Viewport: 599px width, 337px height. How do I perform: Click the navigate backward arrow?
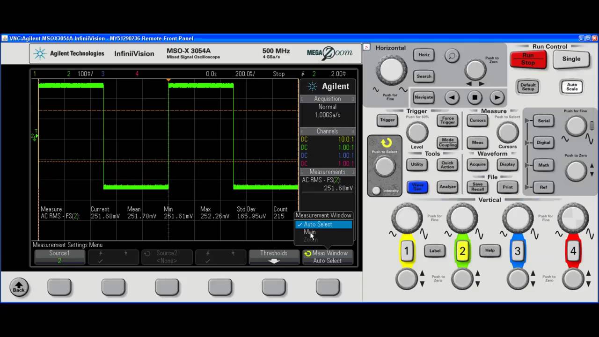coord(452,97)
